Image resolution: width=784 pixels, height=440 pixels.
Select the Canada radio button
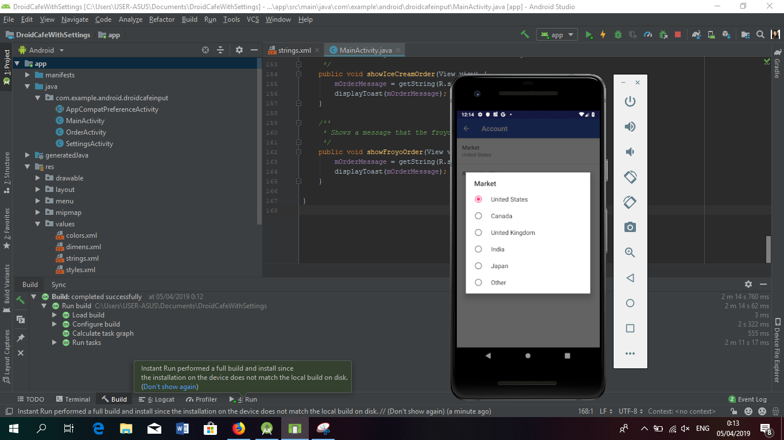click(478, 216)
